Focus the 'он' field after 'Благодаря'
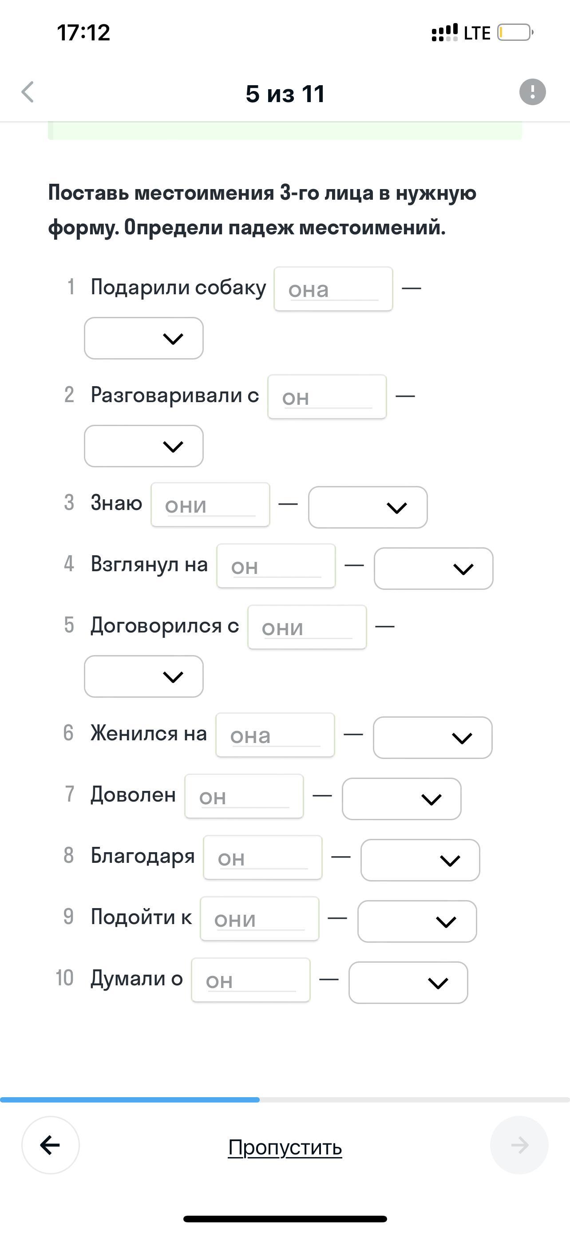The height and width of the screenshot is (1233, 570). [x=263, y=858]
